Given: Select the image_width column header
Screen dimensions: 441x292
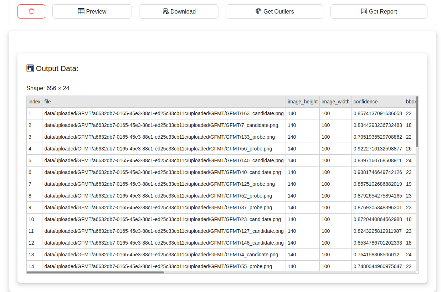Looking at the screenshot, I should (x=335, y=102).
